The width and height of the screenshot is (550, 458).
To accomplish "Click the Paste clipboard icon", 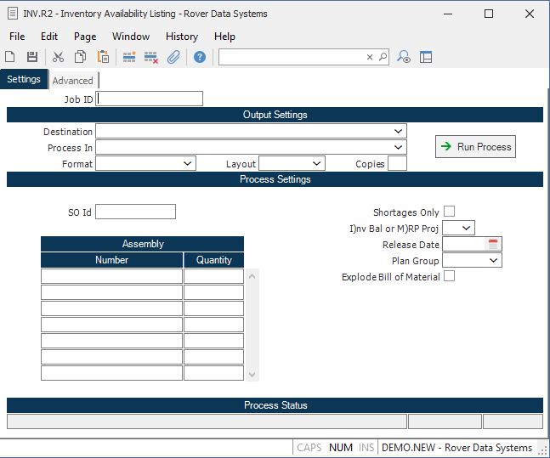I will [103, 57].
